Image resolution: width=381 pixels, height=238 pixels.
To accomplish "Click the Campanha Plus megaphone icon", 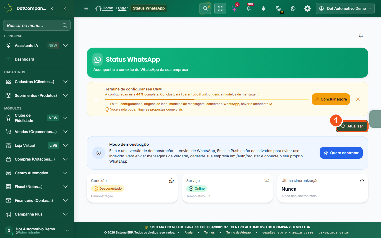I will [x=8, y=214].
